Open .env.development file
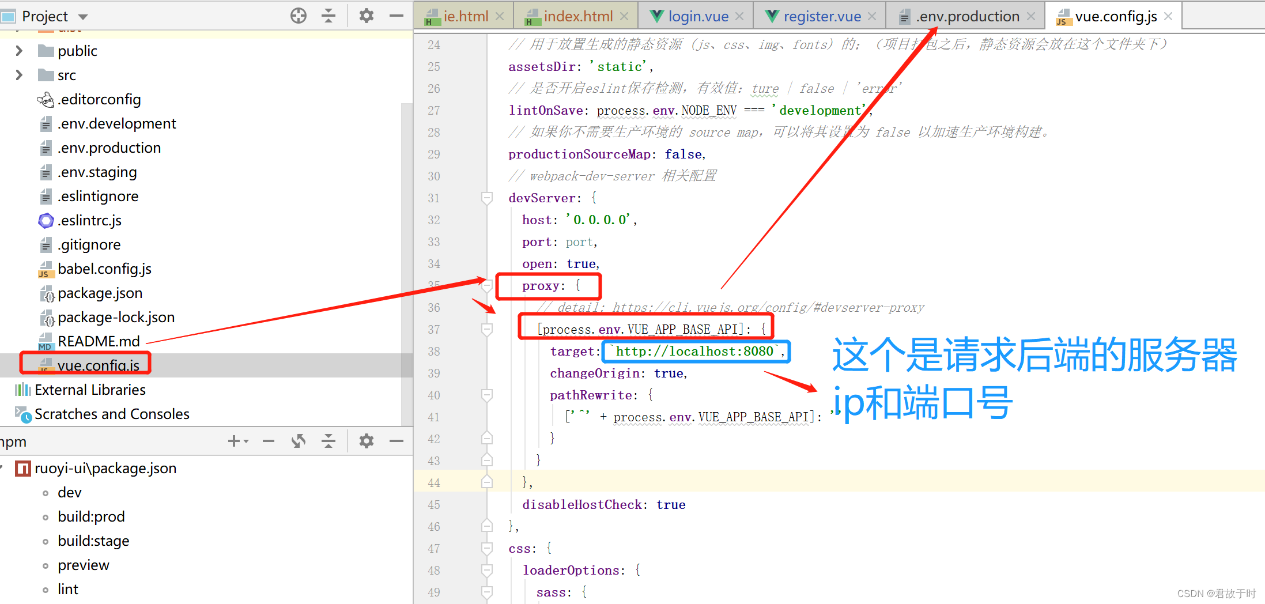This screenshot has width=1265, height=604. [117, 123]
